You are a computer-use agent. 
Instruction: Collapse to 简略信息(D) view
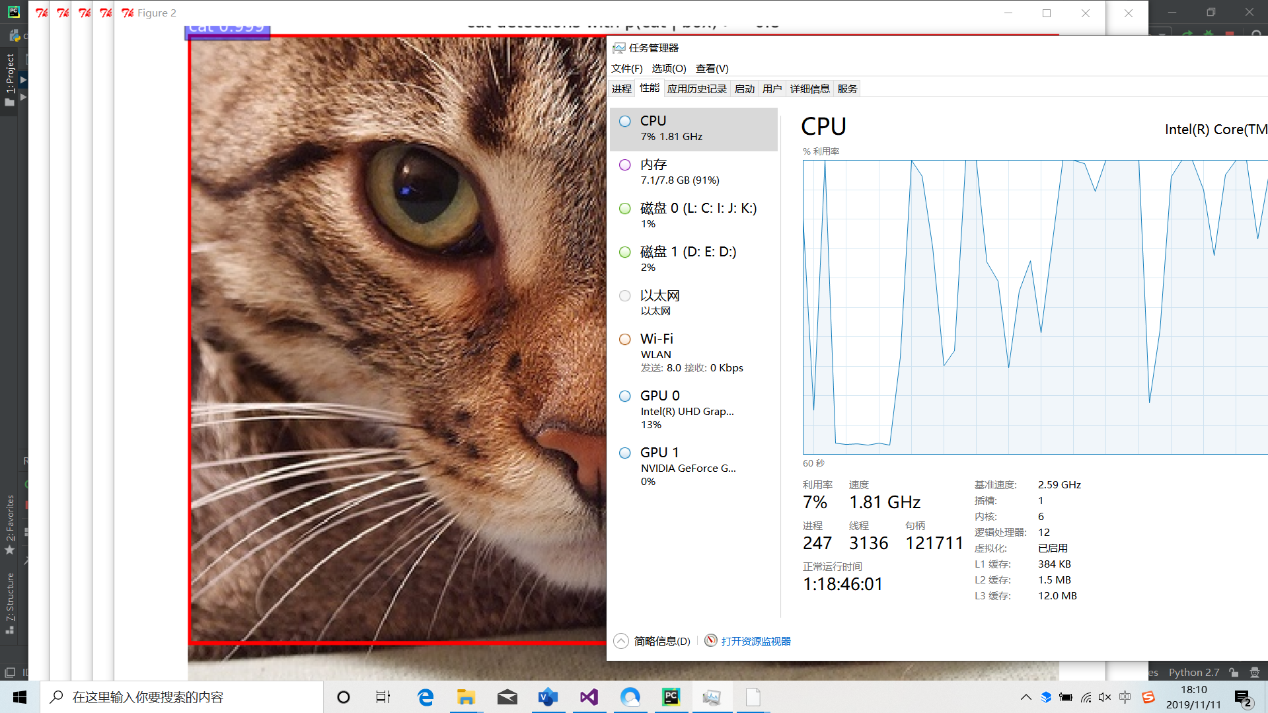coord(652,641)
